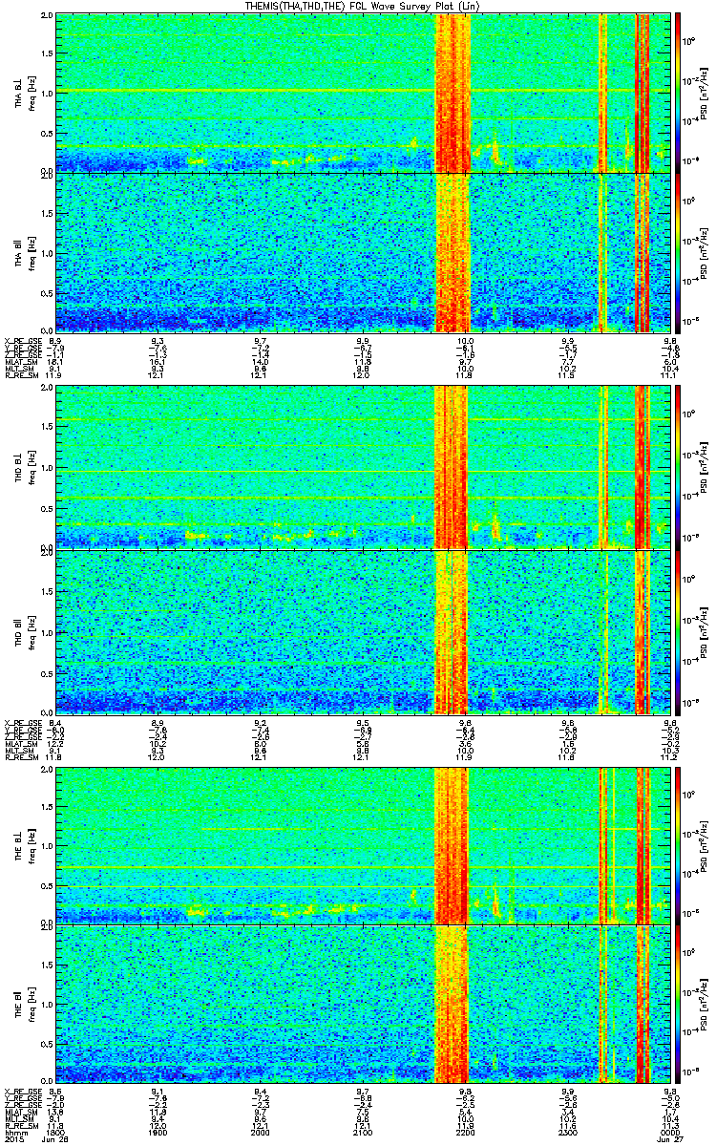This screenshot has width=716, height=1146.
Task: Click the 2100 time tick label
Action: 364,1133
